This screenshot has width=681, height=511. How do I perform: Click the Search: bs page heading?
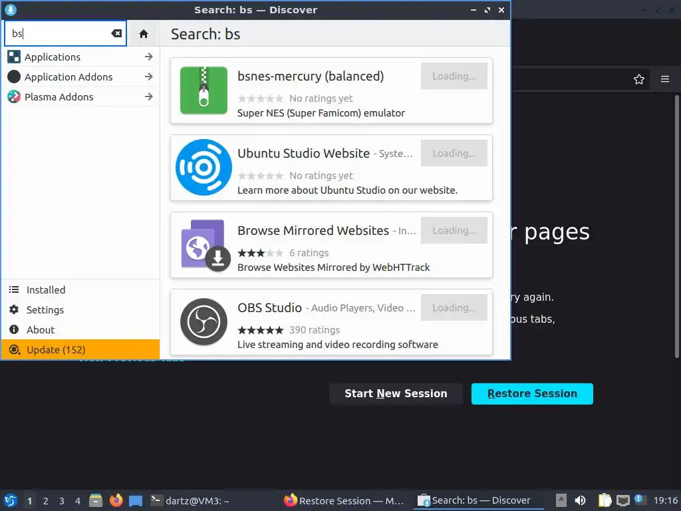(205, 34)
